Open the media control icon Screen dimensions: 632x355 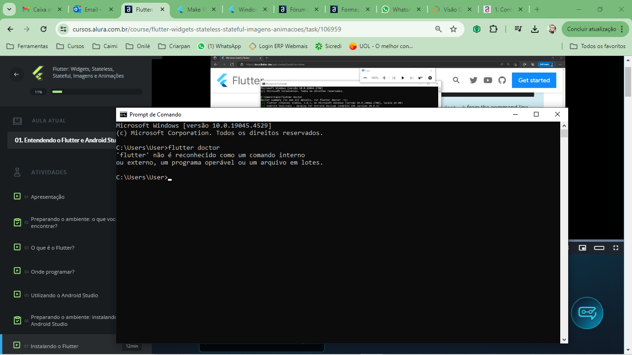[518, 29]
